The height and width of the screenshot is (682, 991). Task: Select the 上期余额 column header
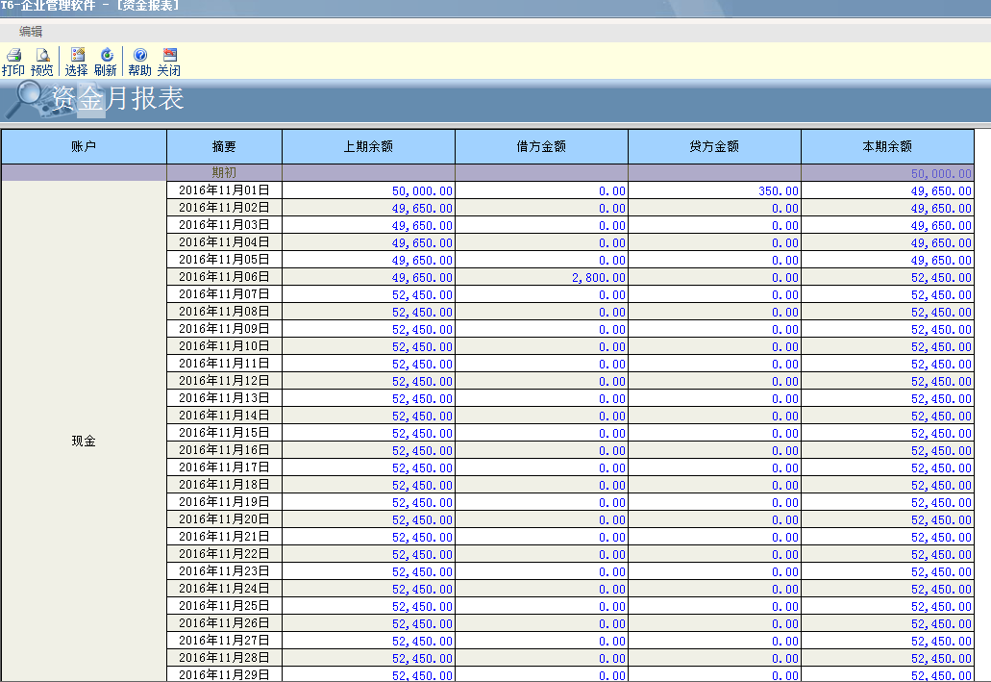click(x=368, y=147)
